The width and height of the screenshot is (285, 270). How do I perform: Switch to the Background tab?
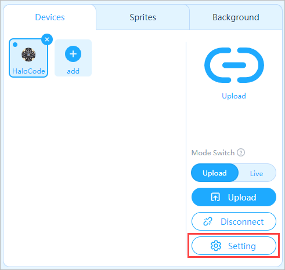click(236, 17)
